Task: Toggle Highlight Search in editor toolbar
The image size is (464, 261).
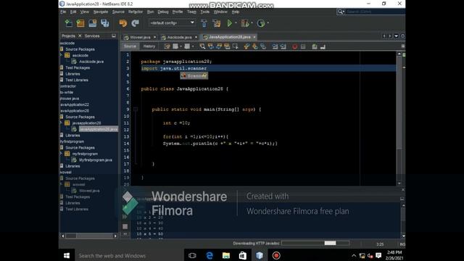Action: [x=227, y=46]
